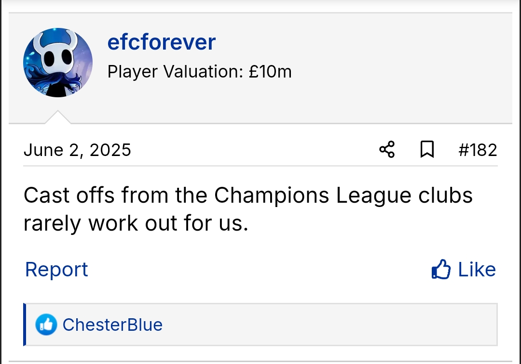Click the share icon on post #182
Viewport: 521px width, 364px height.
click(x=387, y=150)
